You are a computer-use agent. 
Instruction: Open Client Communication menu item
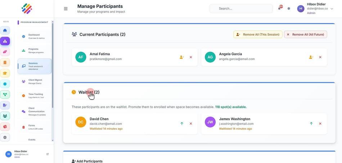pyautogui.click(x=35, y=111)
